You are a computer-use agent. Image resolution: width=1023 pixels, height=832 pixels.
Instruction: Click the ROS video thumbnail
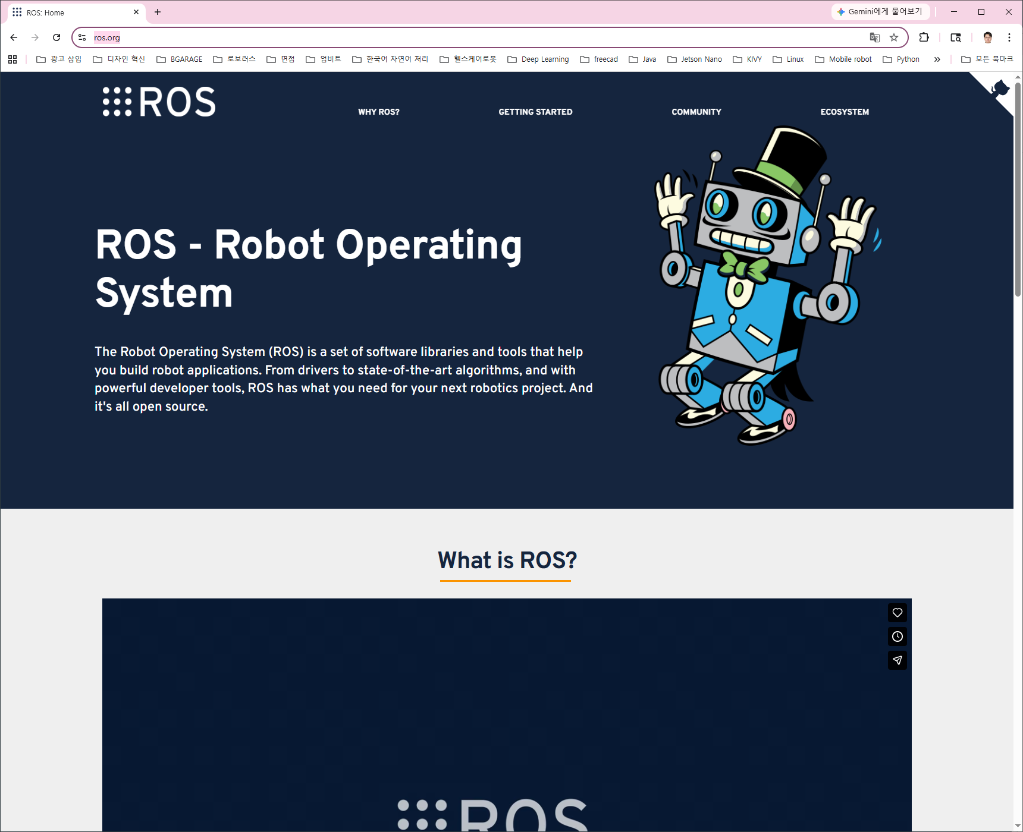(x=507, y=715)
